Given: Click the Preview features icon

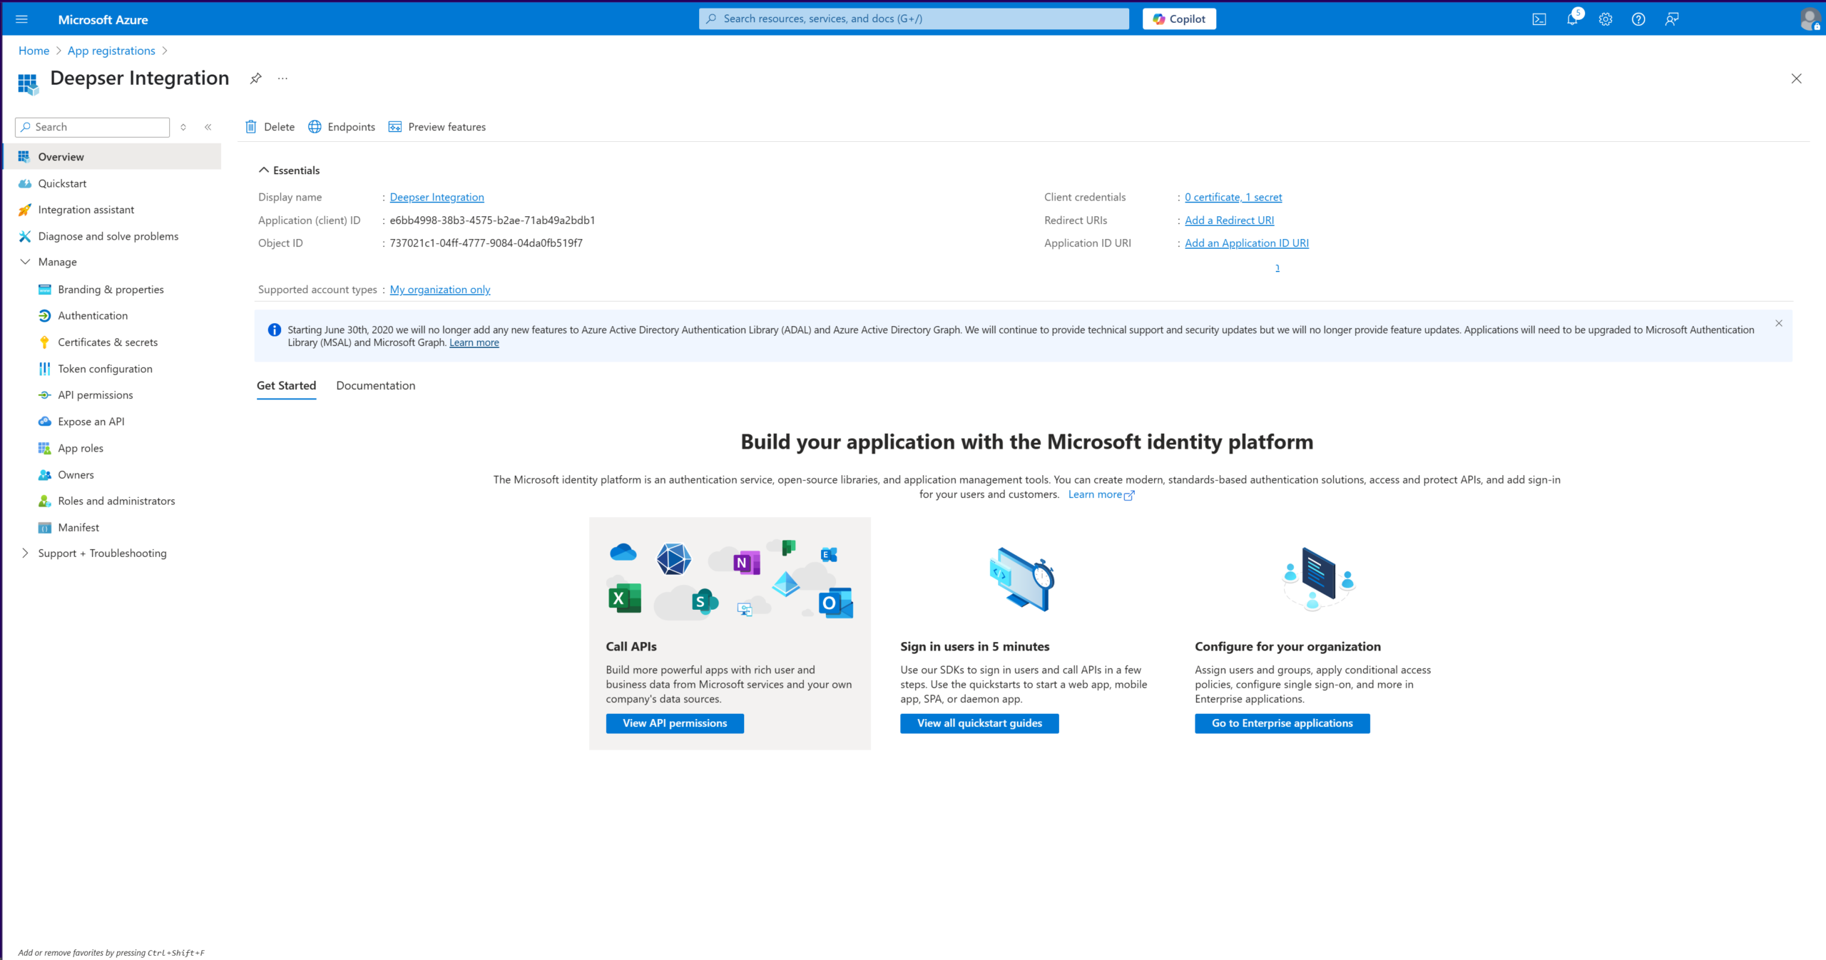Looking at the screenshot, I should 394,127.
